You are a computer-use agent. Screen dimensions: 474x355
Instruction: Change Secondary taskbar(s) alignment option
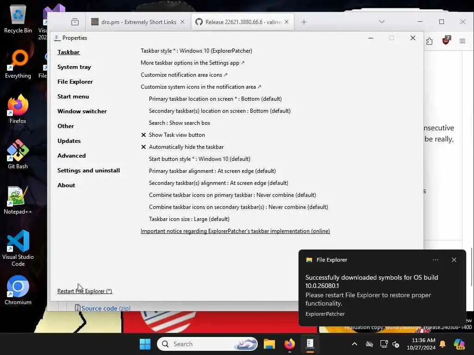(218, 183)
